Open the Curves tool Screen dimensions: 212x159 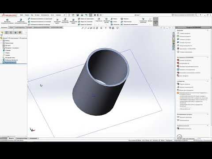pyautogui.click(x=150, y=20)
